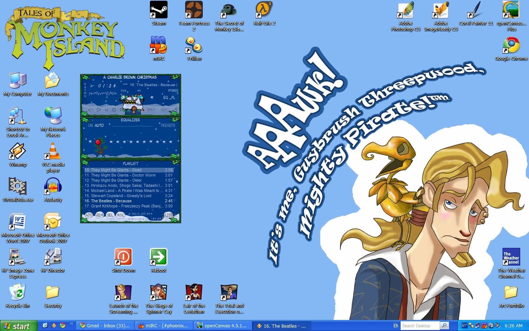Screen dimensions: 529x331
Task: Open Lair of the Leviathan shortcut
Action: [194, 299]
